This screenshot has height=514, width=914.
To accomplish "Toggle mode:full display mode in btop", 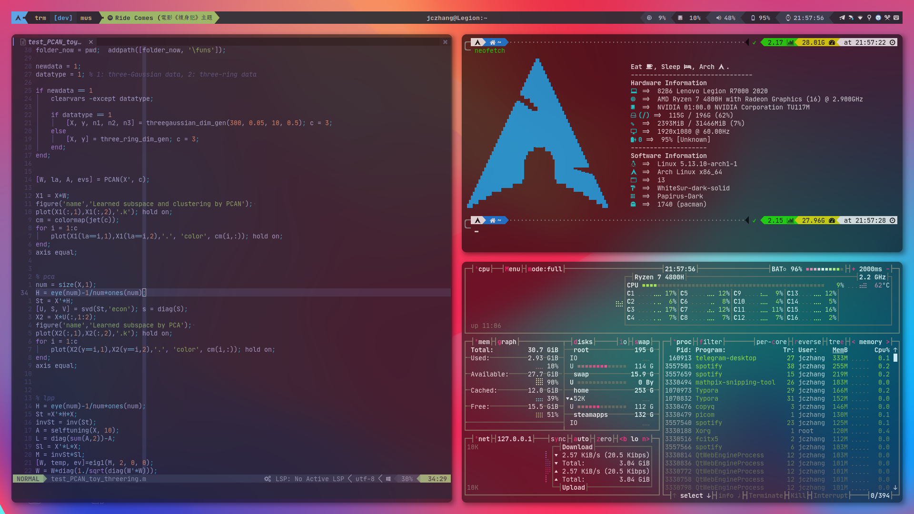I will pos(545,269).
